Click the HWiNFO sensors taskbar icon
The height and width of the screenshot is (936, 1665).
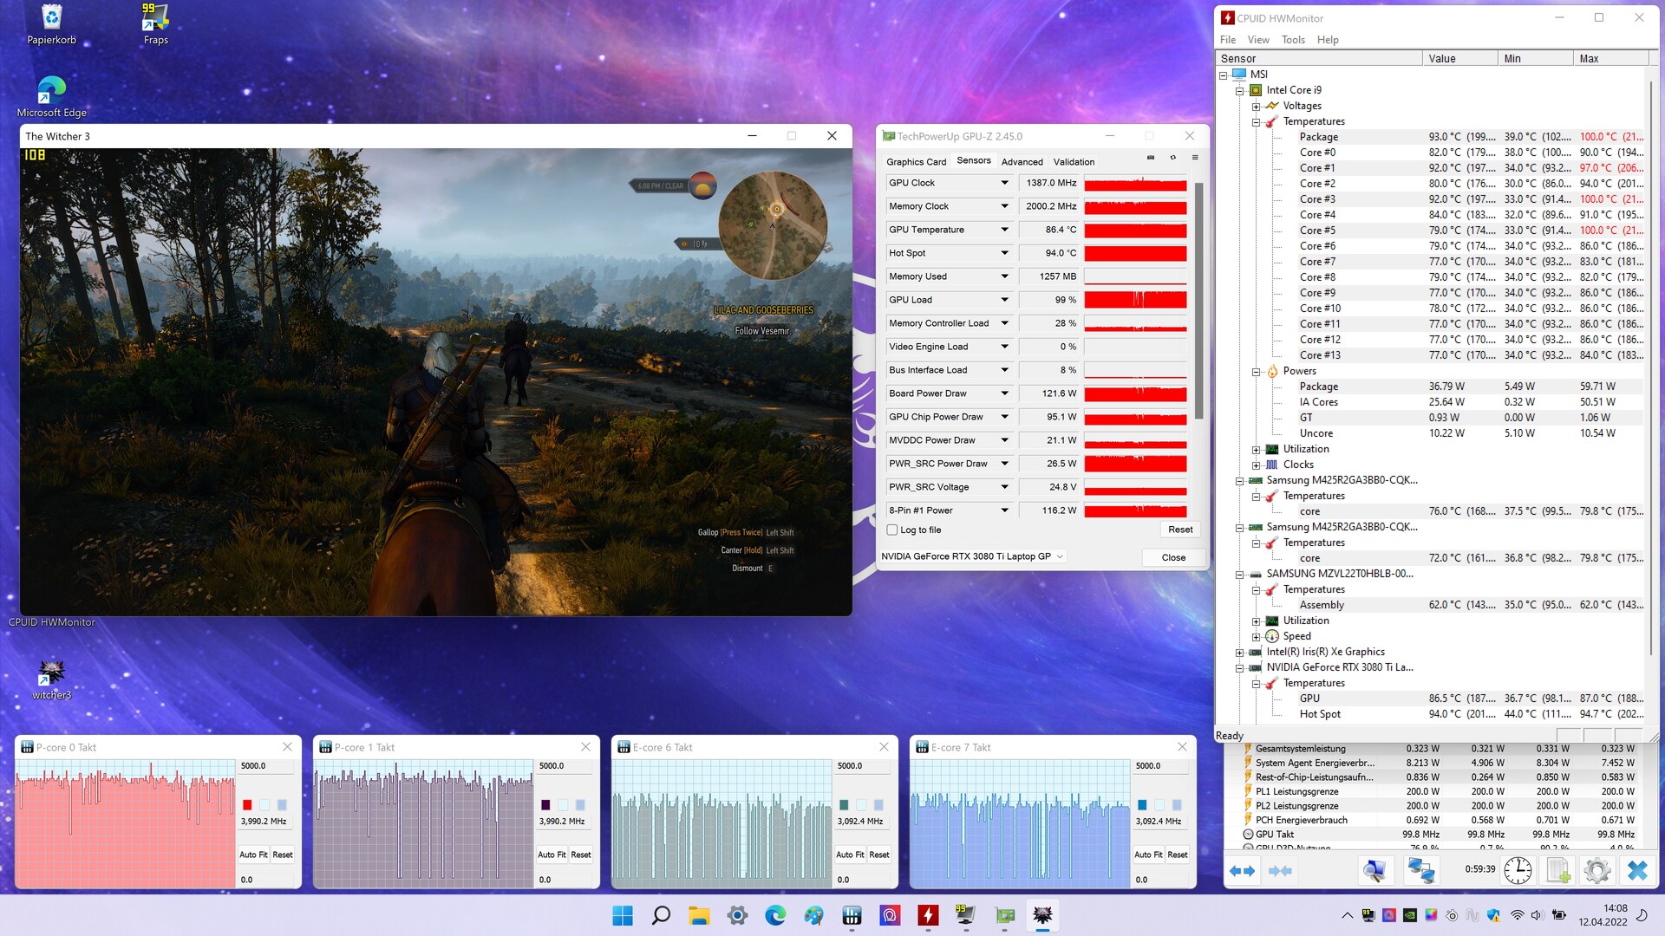[852, 915]
